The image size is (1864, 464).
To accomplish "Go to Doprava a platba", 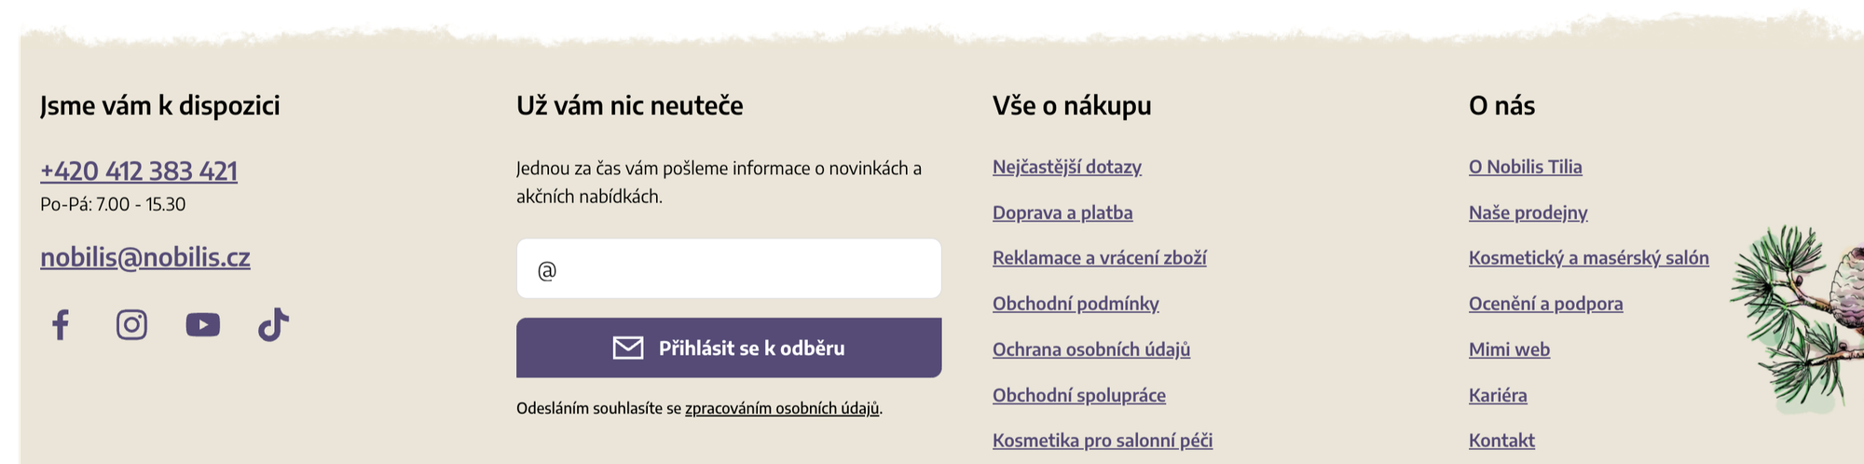I will (x=1062, y=212).
